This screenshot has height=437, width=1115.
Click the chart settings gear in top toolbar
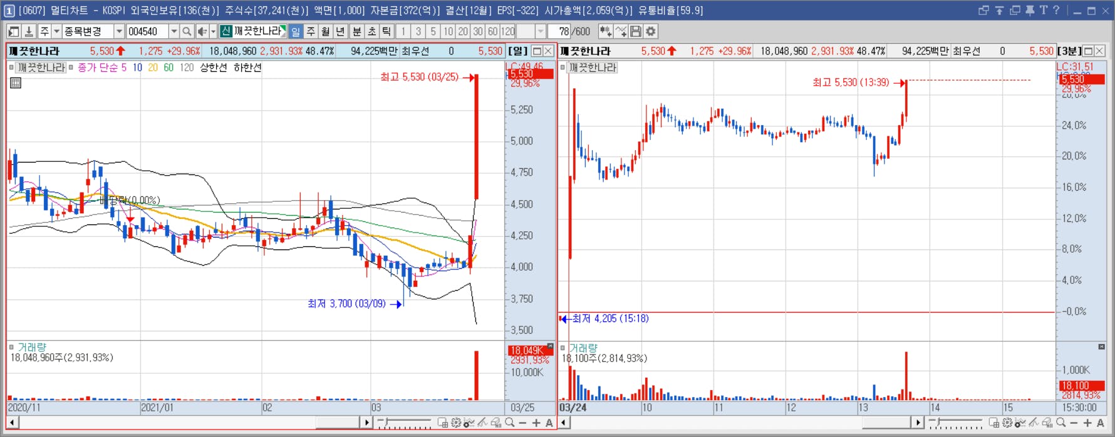click(x=651, y=31)
